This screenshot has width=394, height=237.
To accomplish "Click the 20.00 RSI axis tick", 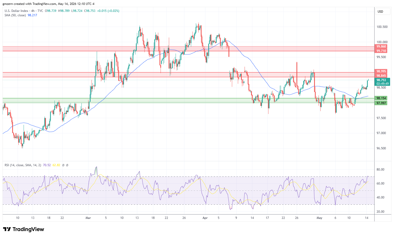I will (381, 212).
